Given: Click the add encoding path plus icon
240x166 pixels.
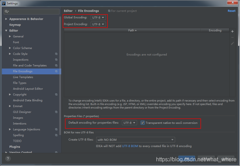Looking at the screenshot, I should [232, 31].
